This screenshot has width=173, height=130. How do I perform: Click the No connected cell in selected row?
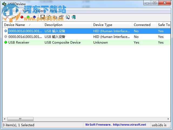[136, 31]
